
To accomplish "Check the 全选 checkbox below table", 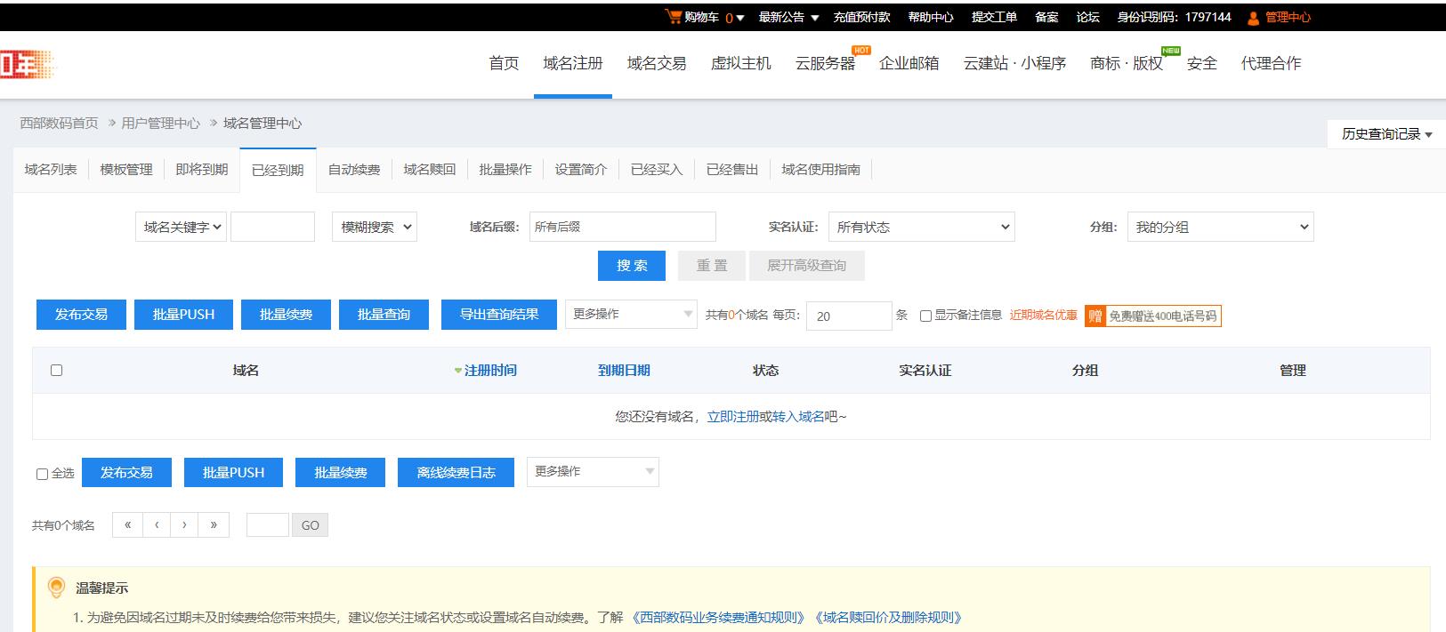I will (42, 474).
